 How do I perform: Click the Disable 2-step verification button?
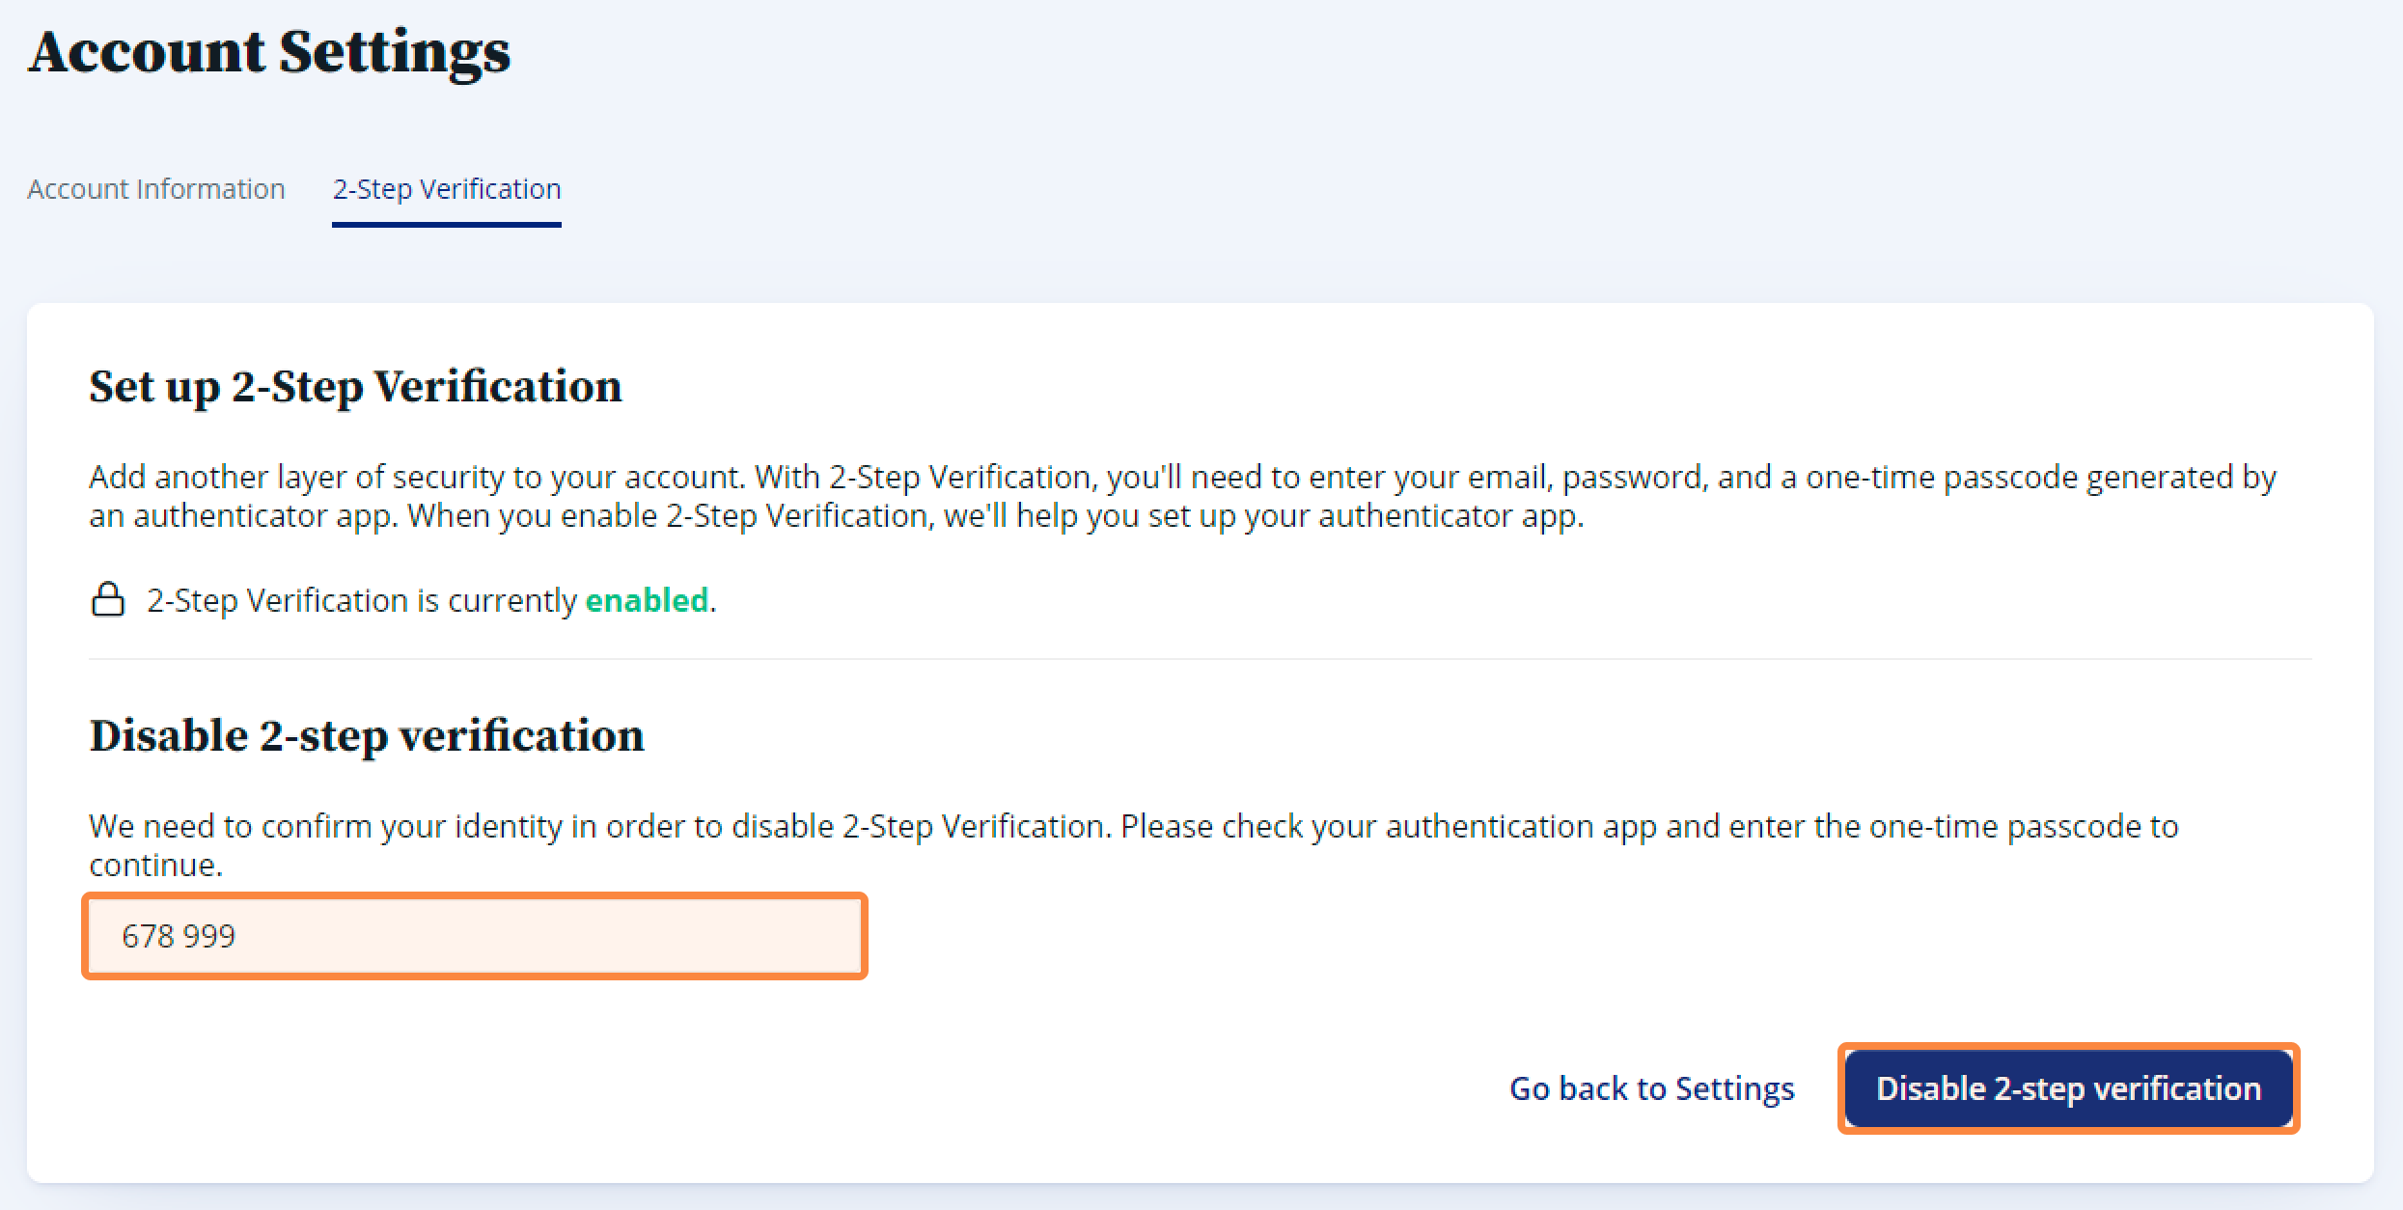pyautogui.click(x=2068, y=1088)
